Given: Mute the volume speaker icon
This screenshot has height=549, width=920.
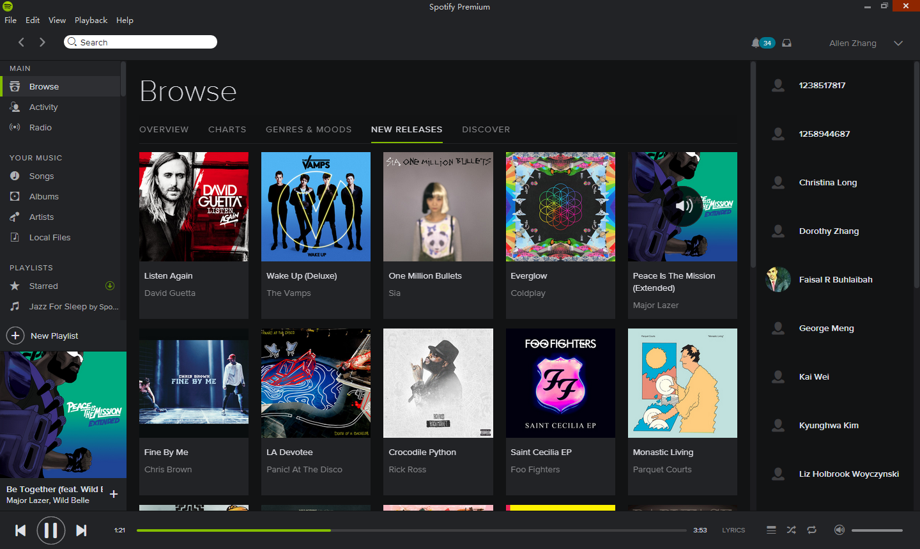Looking at the screenshot, I should pos(839,530).
